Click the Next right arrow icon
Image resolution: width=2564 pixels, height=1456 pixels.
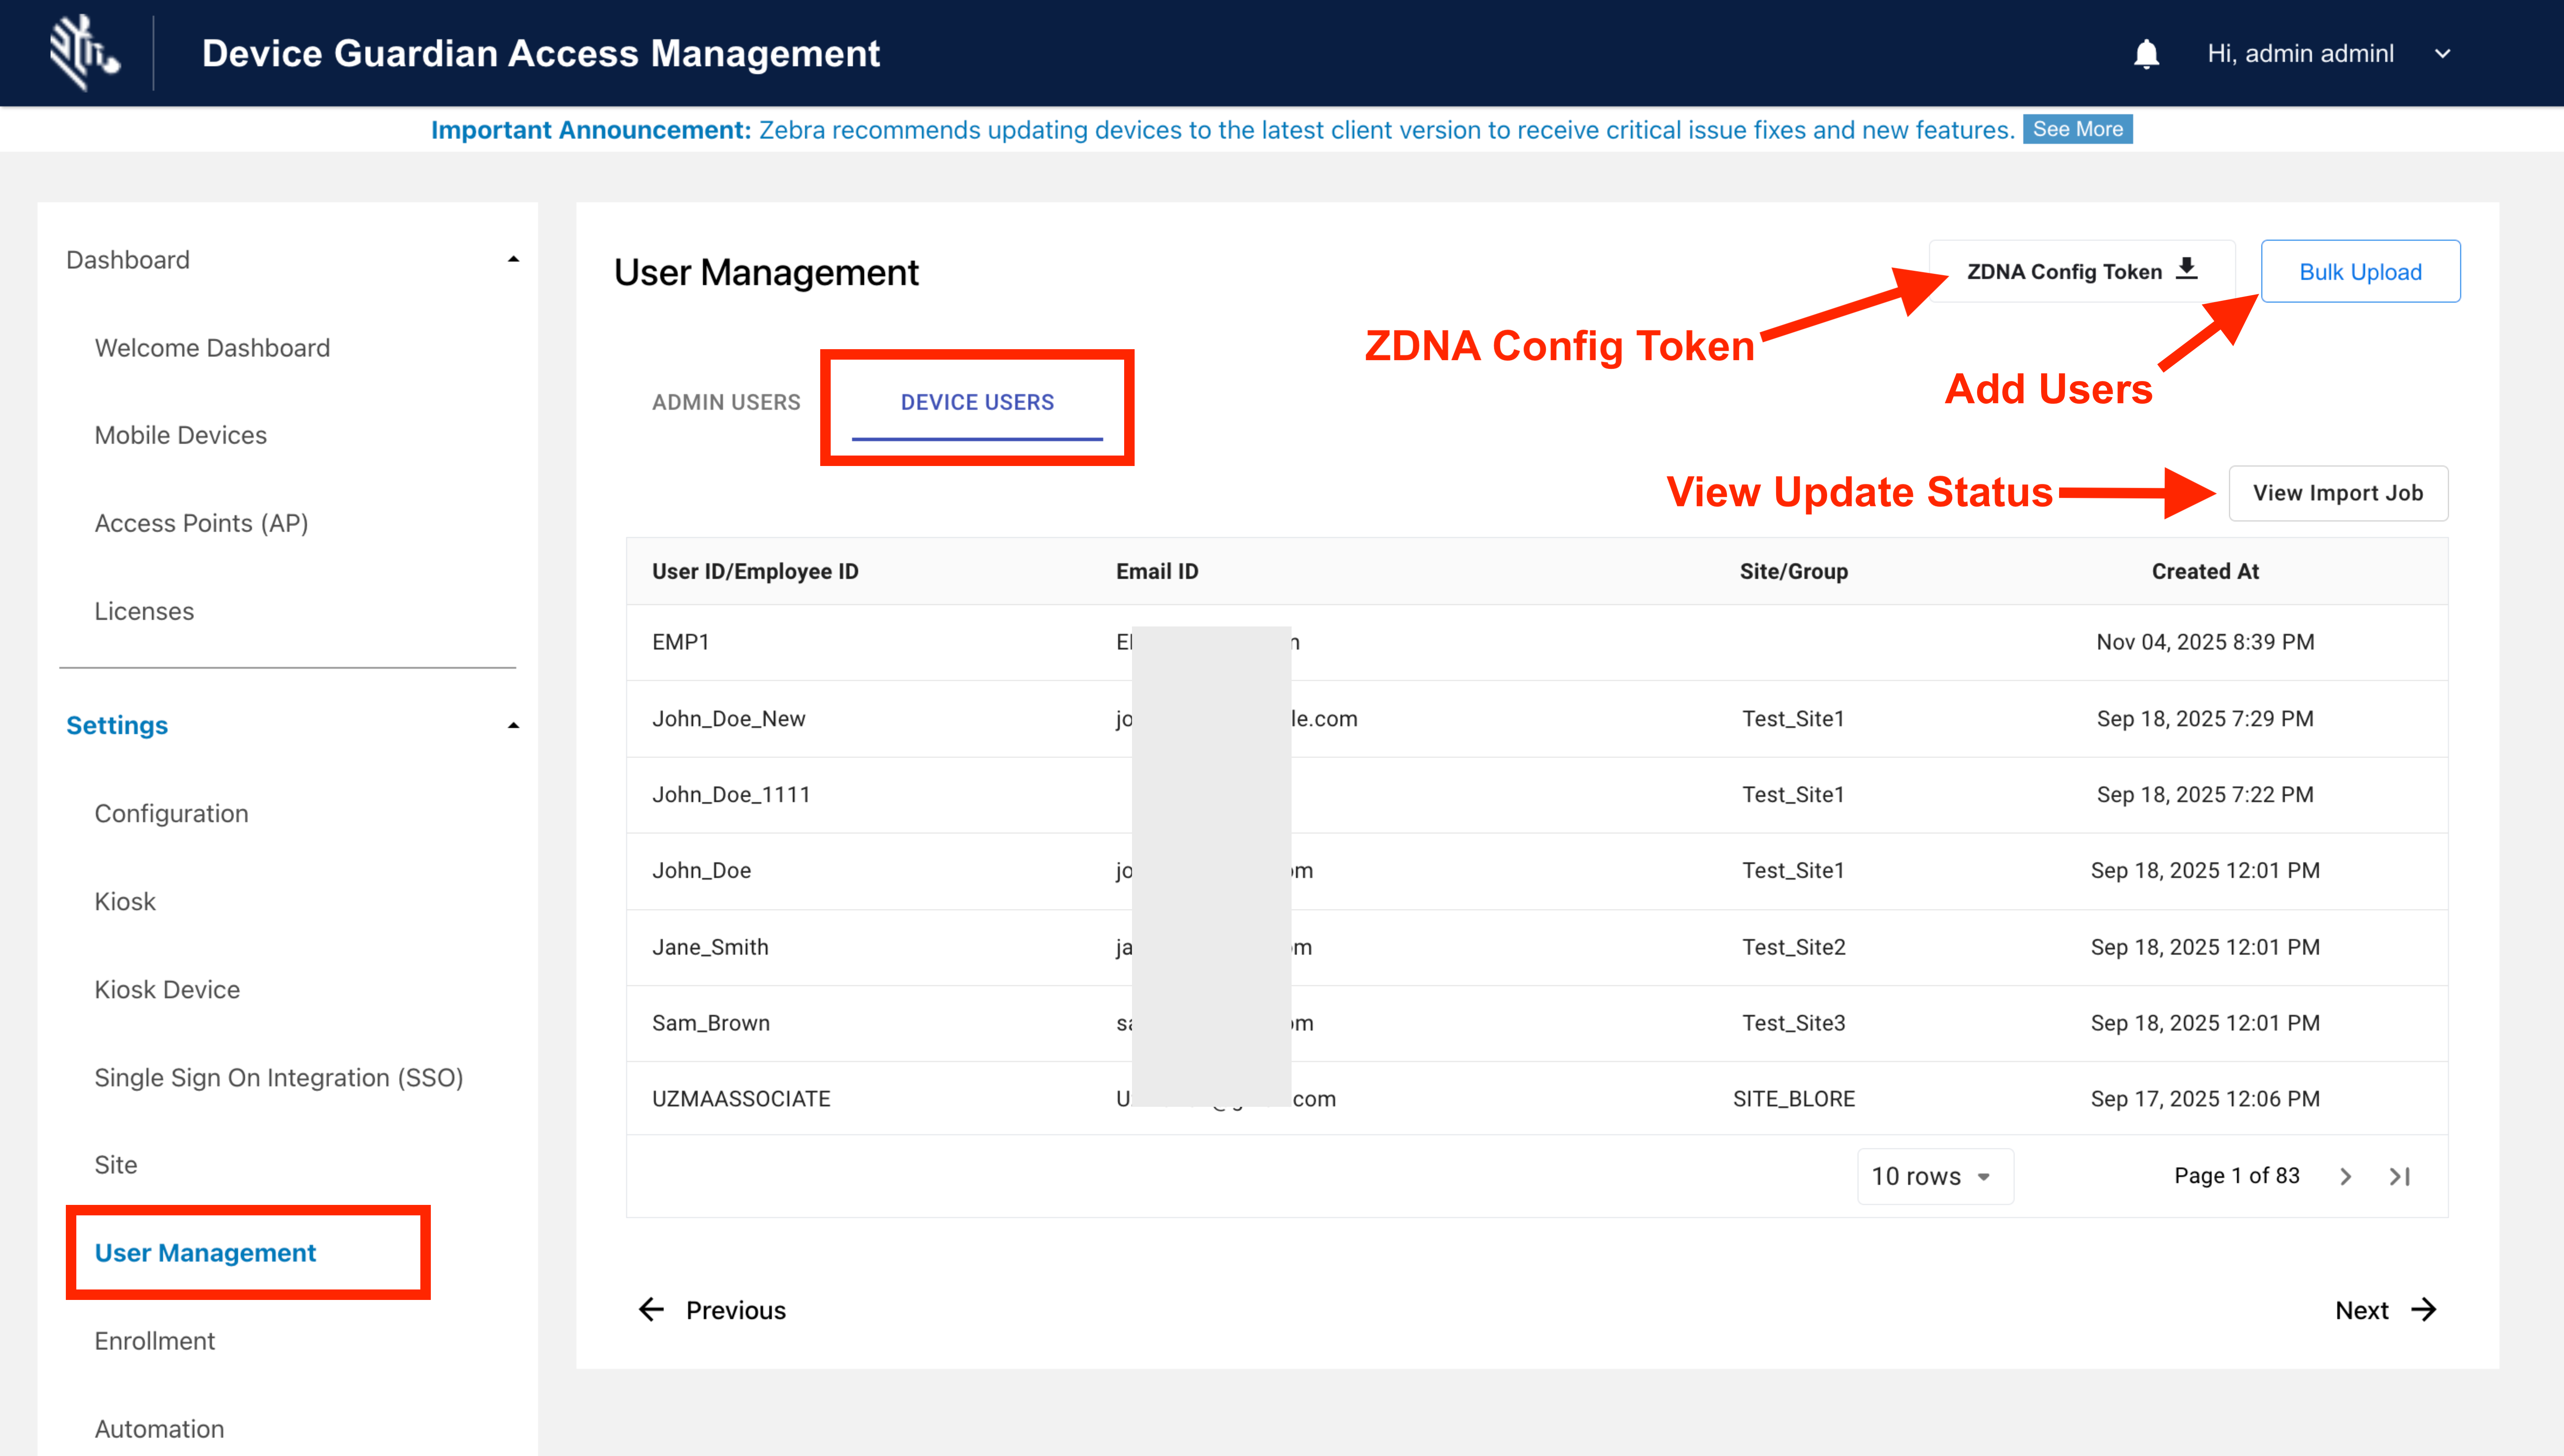pyautogui.click(x=2424, y=1310)
